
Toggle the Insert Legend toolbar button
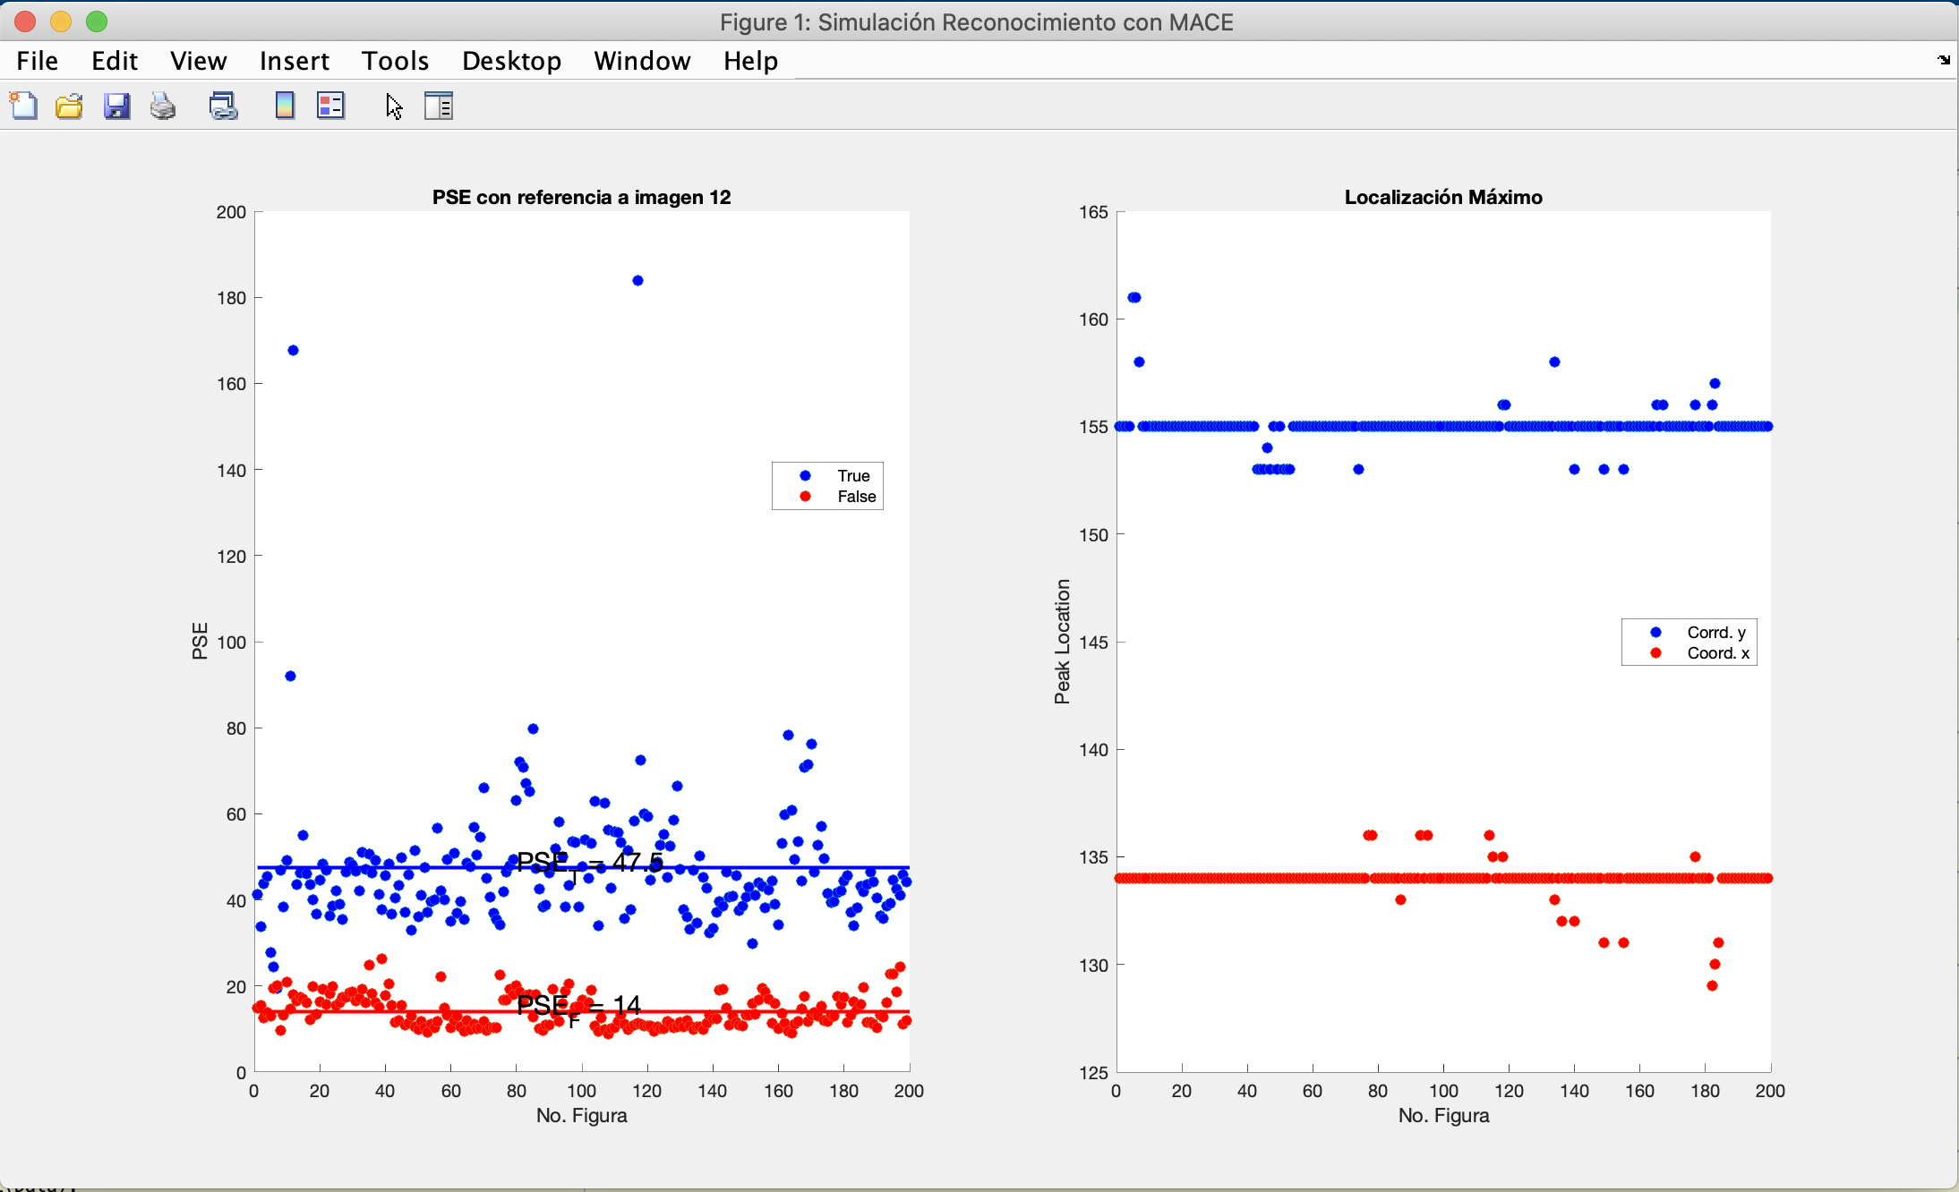pyautogui.click(x=330, y=106)
